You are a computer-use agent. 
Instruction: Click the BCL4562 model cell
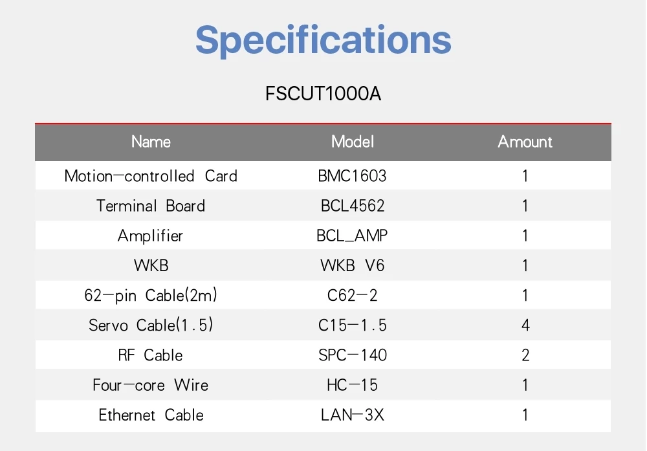[x=353, y=206]
